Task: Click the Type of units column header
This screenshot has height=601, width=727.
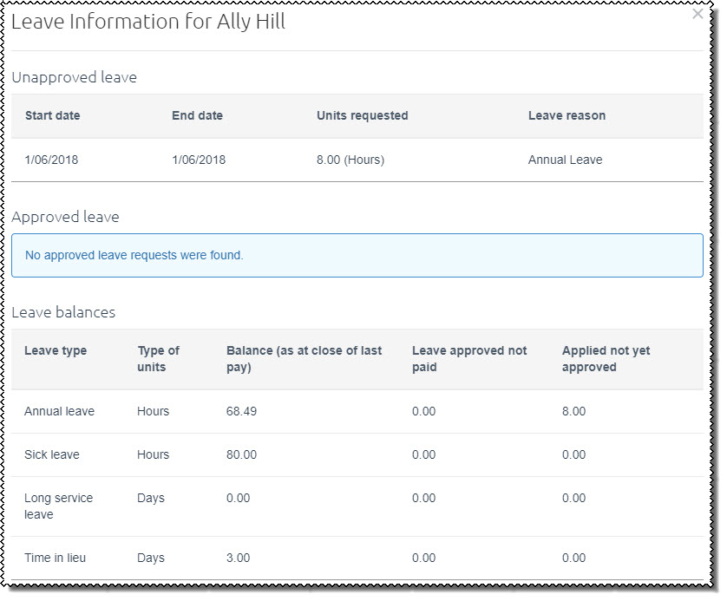Action: tap(158, 359)
